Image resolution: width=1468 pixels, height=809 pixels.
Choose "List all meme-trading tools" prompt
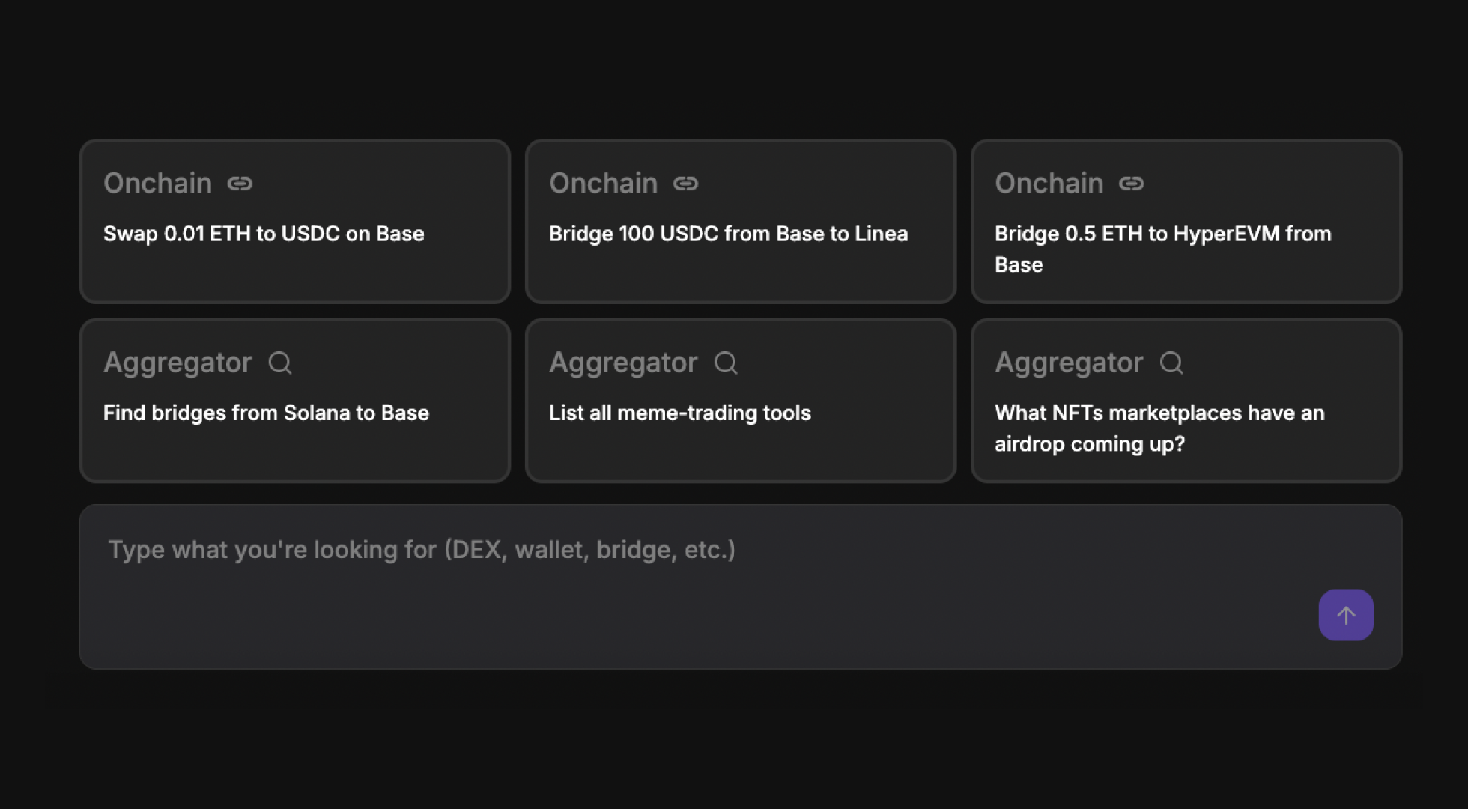[679, 413]
